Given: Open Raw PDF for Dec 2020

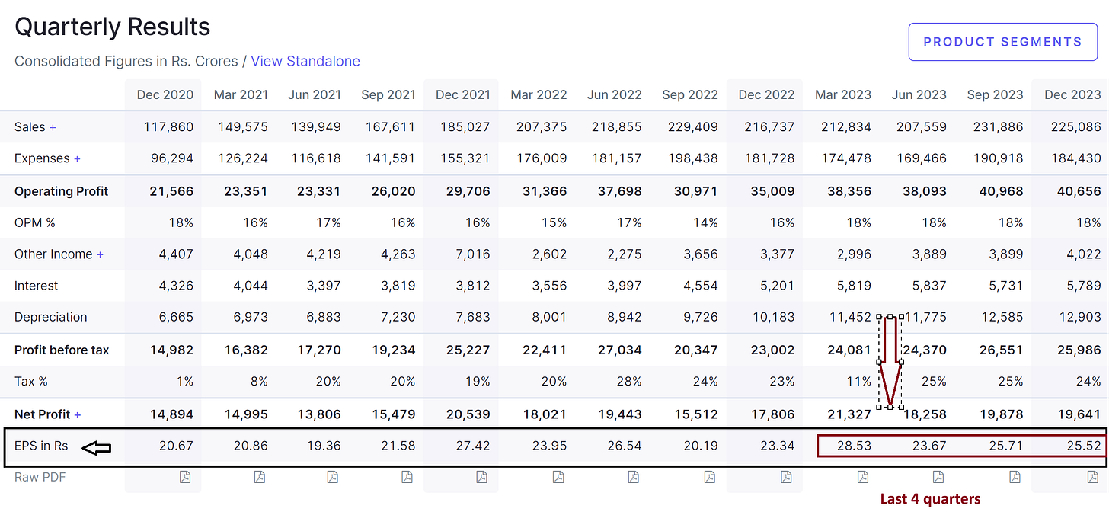Looking at the screenshot, I should click(185, 477).
